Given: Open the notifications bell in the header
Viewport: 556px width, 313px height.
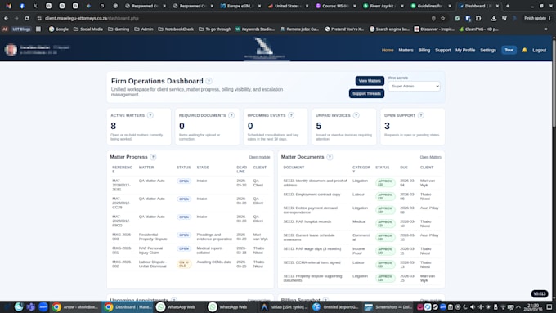Looking at the screenshot, I should [x=524, y=50].
